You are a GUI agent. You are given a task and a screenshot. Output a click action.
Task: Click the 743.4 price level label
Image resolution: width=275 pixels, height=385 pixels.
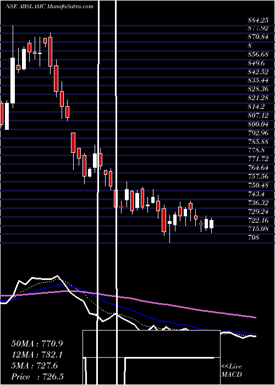pos(256,194)
